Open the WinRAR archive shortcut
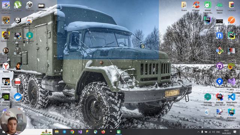Screen dimensions: 240x135 click(231, 5)
